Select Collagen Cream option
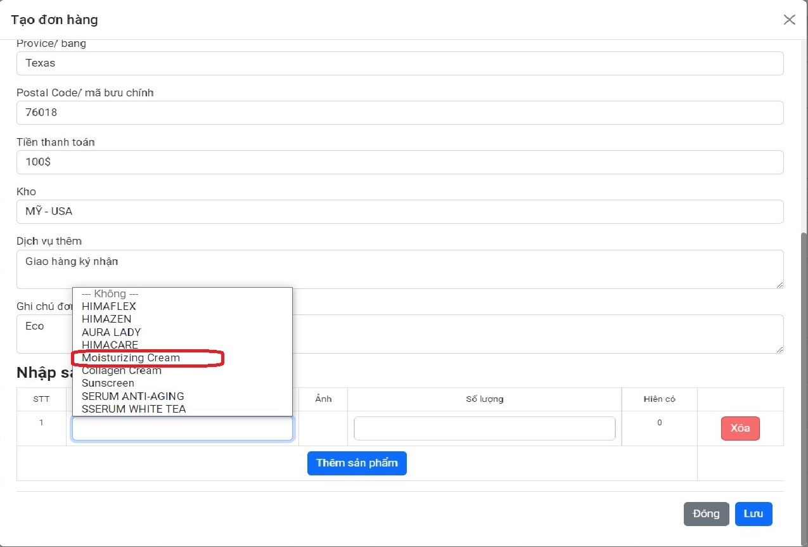 pyautogui.click(x=122, y=371)
